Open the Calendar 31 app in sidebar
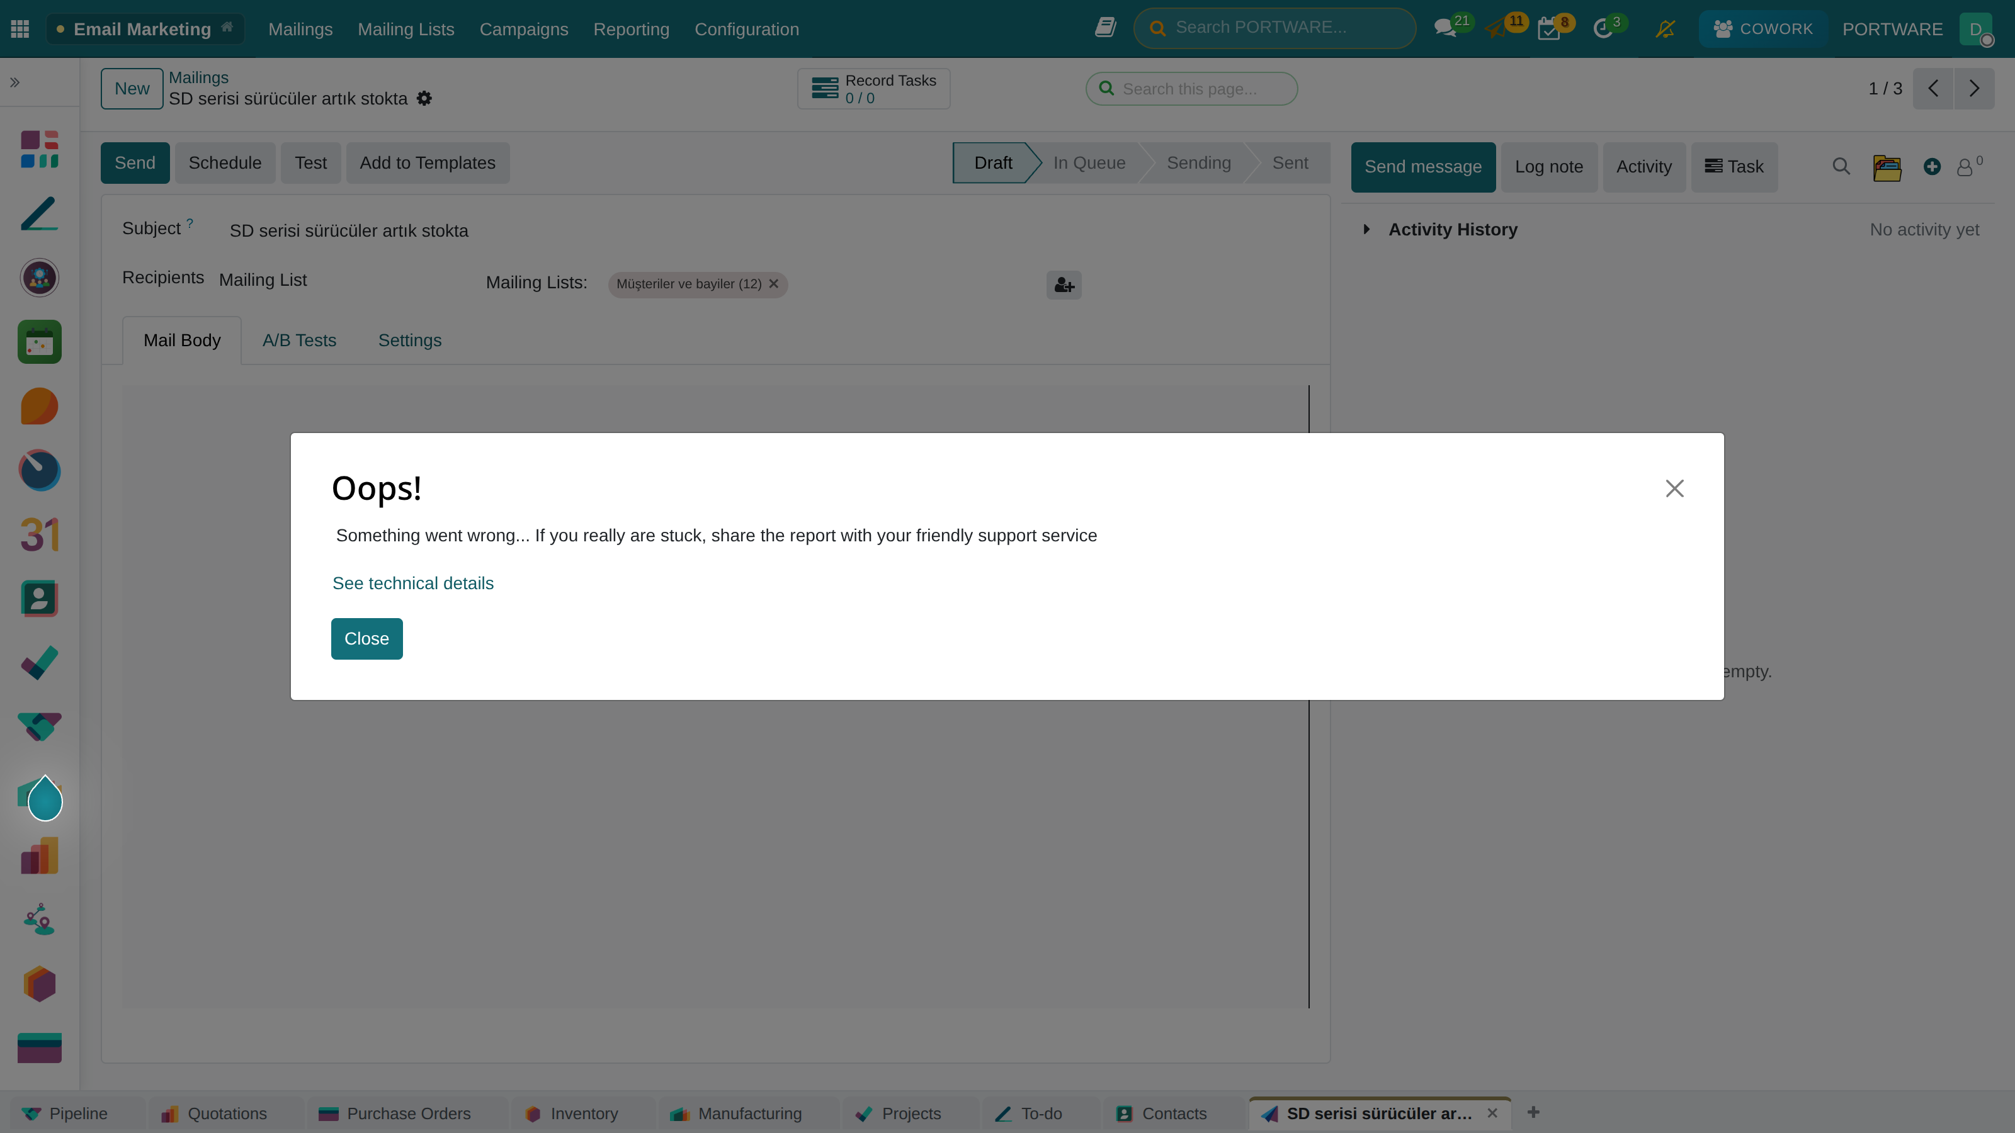Image resolution: width=2015 pixels, height=1133 pixels. pyautogui.click(x=40, y=535)
